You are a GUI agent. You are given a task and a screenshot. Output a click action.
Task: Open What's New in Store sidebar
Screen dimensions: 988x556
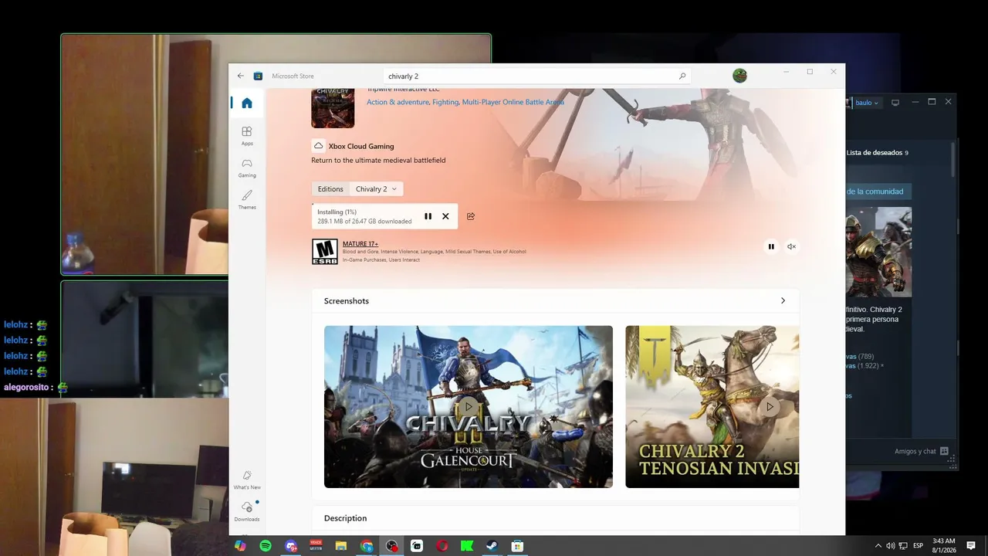[x=247, y=480]
